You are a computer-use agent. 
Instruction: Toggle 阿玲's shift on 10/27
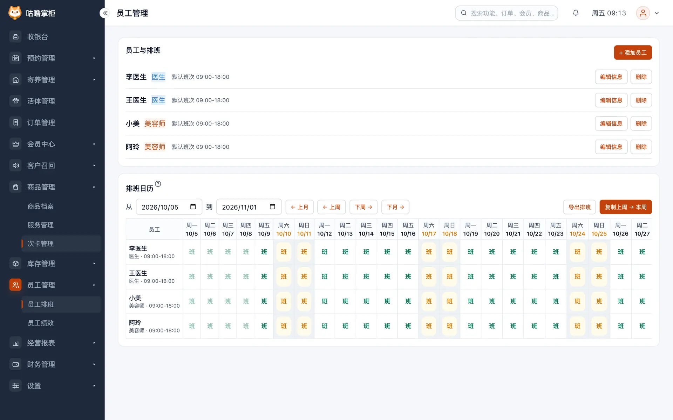642,326
